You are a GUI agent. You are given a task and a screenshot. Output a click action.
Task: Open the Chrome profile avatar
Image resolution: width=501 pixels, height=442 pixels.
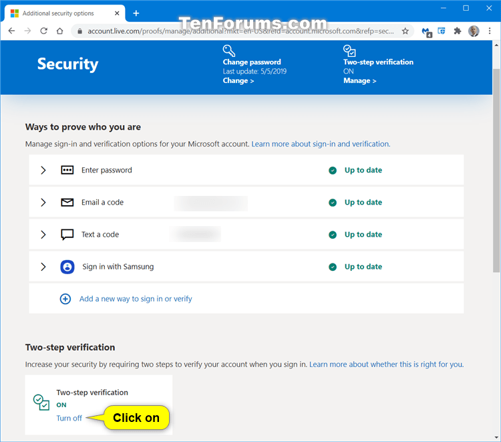pos(474,31)
